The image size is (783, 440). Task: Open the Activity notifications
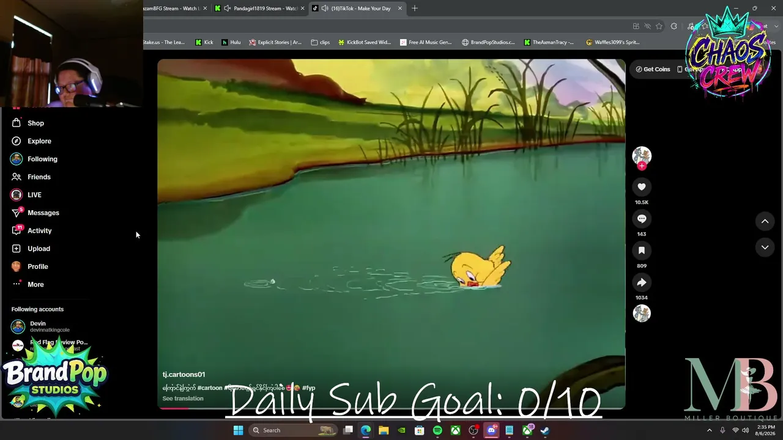(x=31, y=230)
